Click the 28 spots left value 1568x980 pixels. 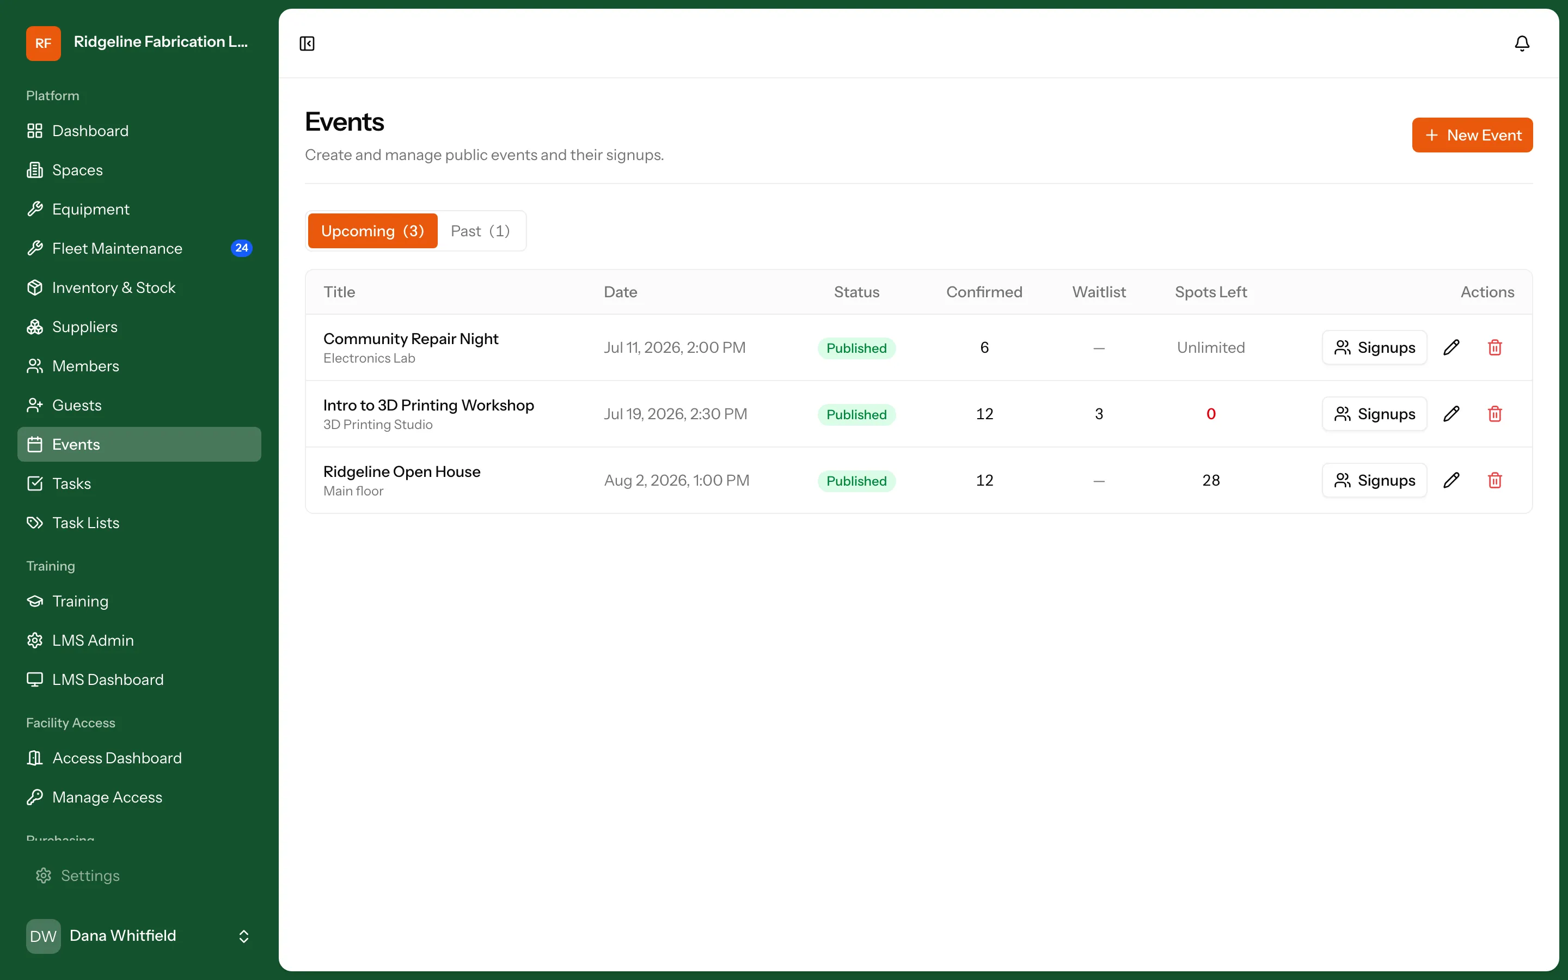click(x=1210, y=480)
